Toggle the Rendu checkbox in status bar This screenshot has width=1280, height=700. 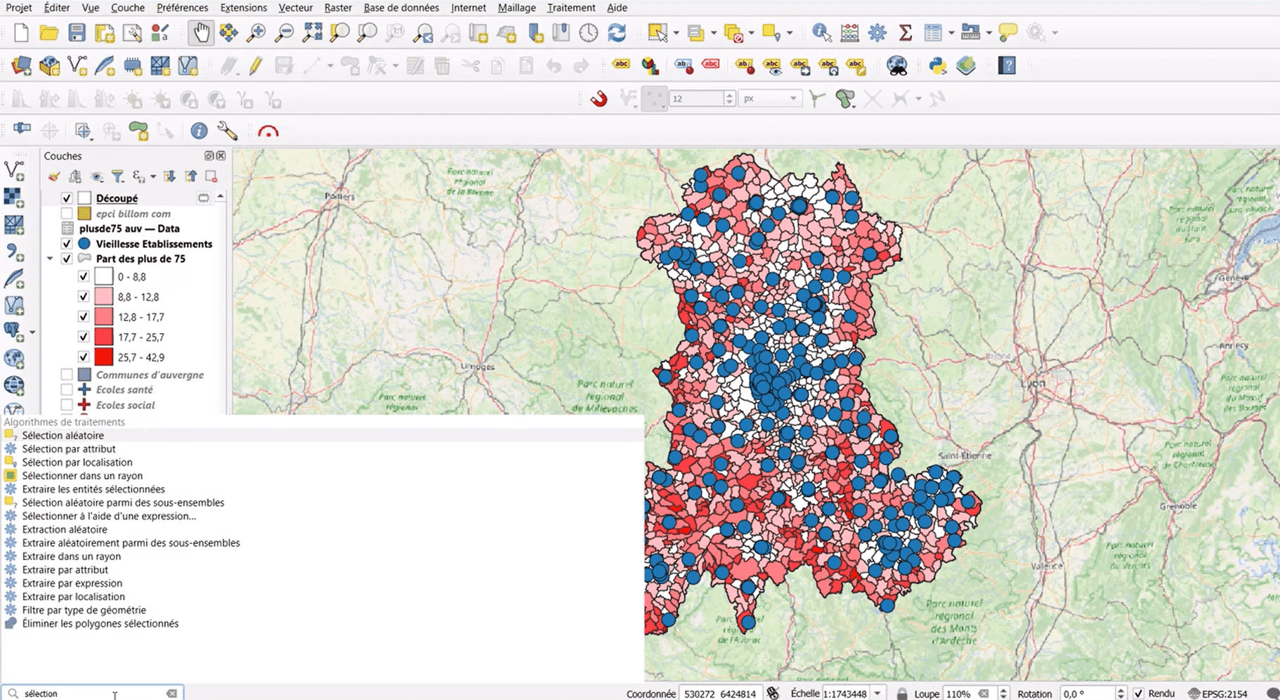click(1139, 694)
